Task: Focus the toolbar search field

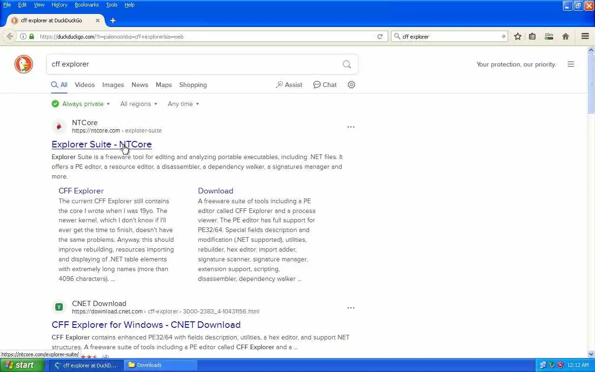Action: click(x=450, y=36)
